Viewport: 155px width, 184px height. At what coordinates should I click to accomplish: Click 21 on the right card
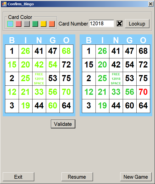(102, 92)
